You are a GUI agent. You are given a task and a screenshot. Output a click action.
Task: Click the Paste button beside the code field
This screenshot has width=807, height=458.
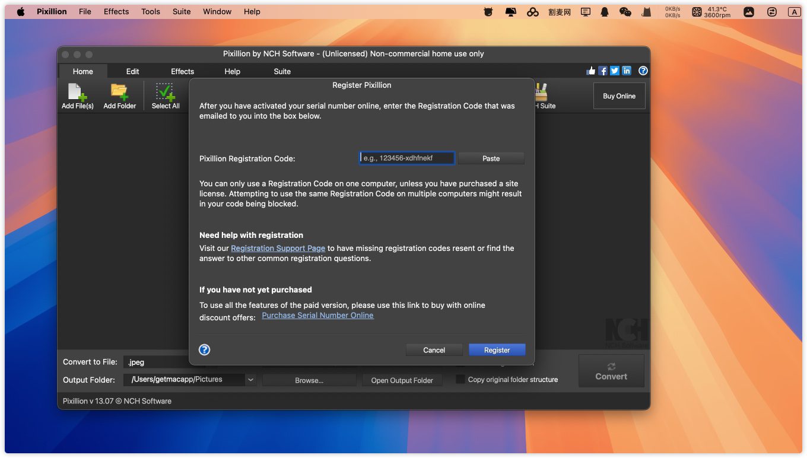tap(491, 158)
